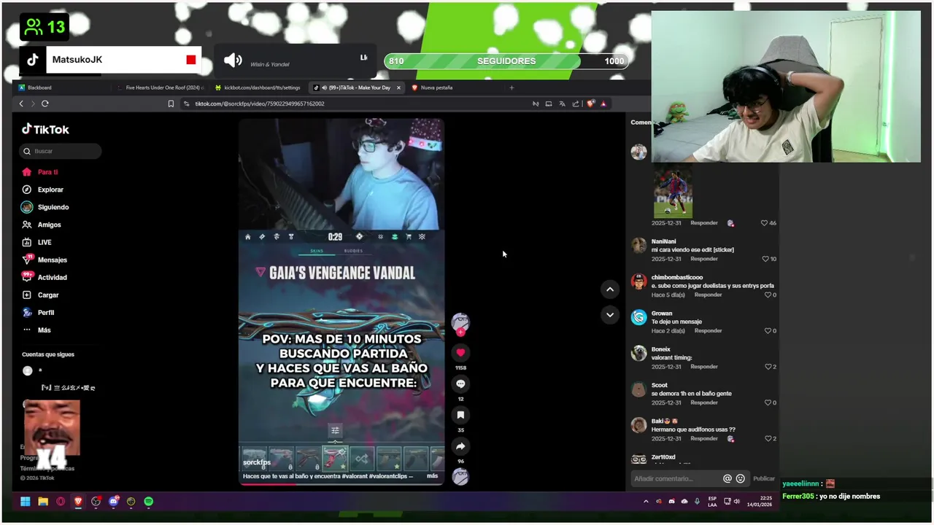Close the TikTok browser tab
This screenshot has width=934, height=525.
[x=398, y=87]
